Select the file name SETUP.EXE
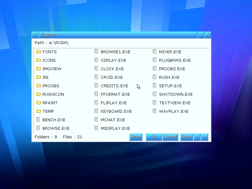252x189 pixels. (x=170, y=86)
